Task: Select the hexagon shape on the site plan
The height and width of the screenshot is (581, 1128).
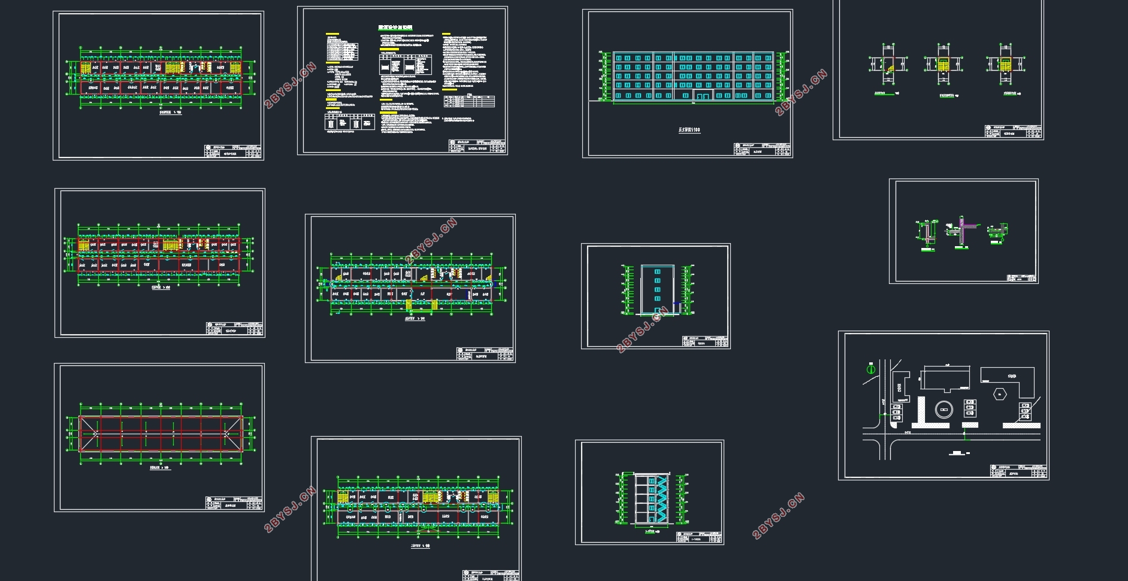Action: click(x=999, y=394)
